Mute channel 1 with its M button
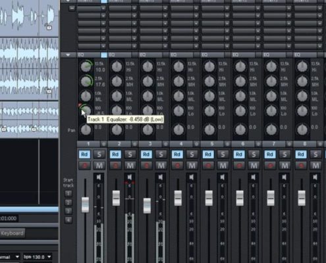Screen dimensions: 326x263 (x=99, y=165)
